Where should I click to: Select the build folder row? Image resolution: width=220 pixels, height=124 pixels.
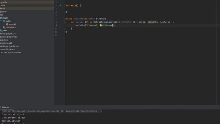click(27, 9)
